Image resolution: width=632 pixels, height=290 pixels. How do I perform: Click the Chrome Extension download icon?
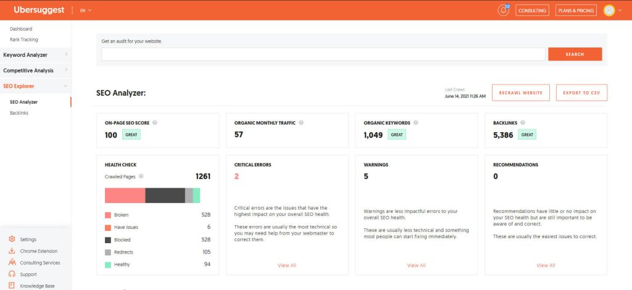click(x=12, y=251)
